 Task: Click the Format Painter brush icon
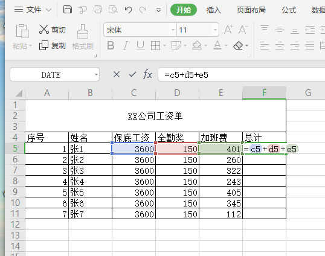point(83,31)
